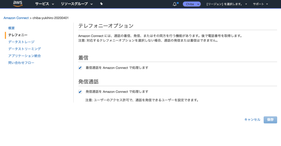This screenshot has width=281, height=146.
Task: Open the Chiba account dropdown
Action: (192, 4)
